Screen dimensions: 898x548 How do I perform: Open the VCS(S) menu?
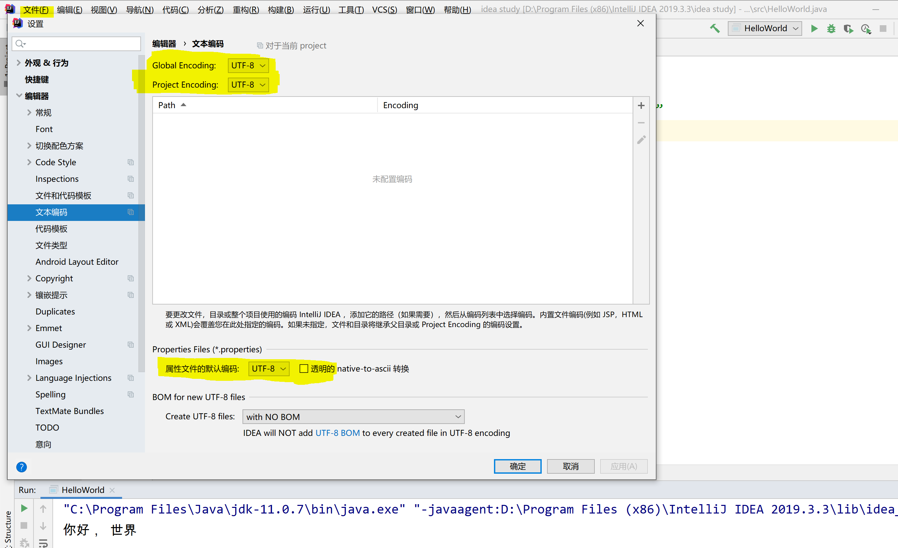[x=384, y=10]
